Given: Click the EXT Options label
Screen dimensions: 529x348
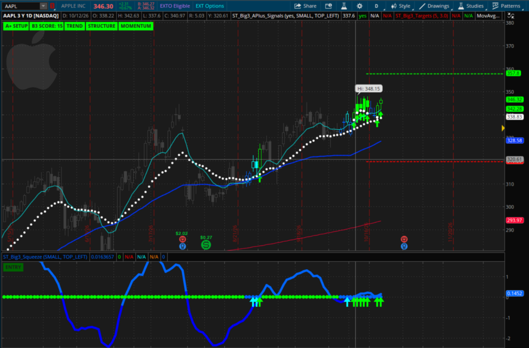Looking at the screenshot, I should (x=210, y=6).
